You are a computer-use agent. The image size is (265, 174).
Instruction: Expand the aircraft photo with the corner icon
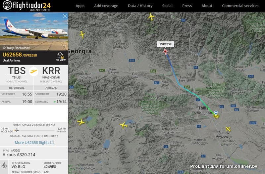[64, 48]
